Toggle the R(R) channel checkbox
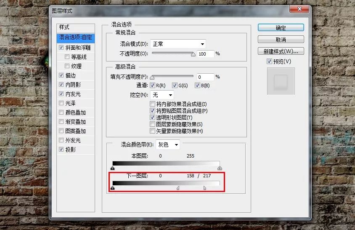The width and height of the screenshot is (355, 230). [x=152, y=85]
